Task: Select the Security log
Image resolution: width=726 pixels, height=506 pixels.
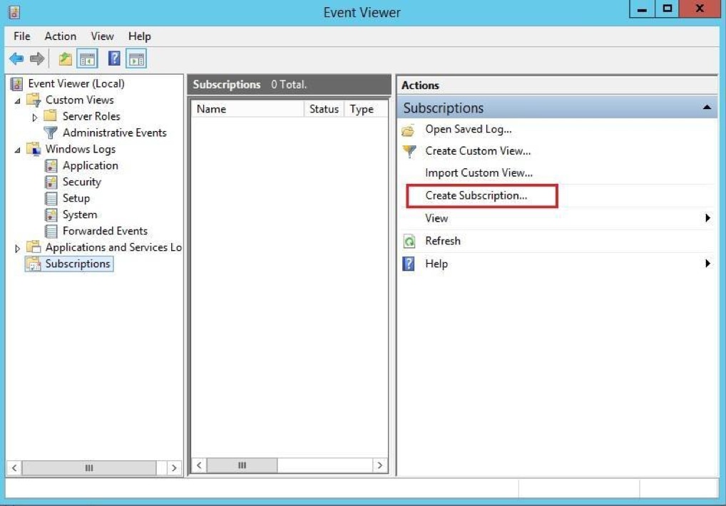Action: point(81,182)
